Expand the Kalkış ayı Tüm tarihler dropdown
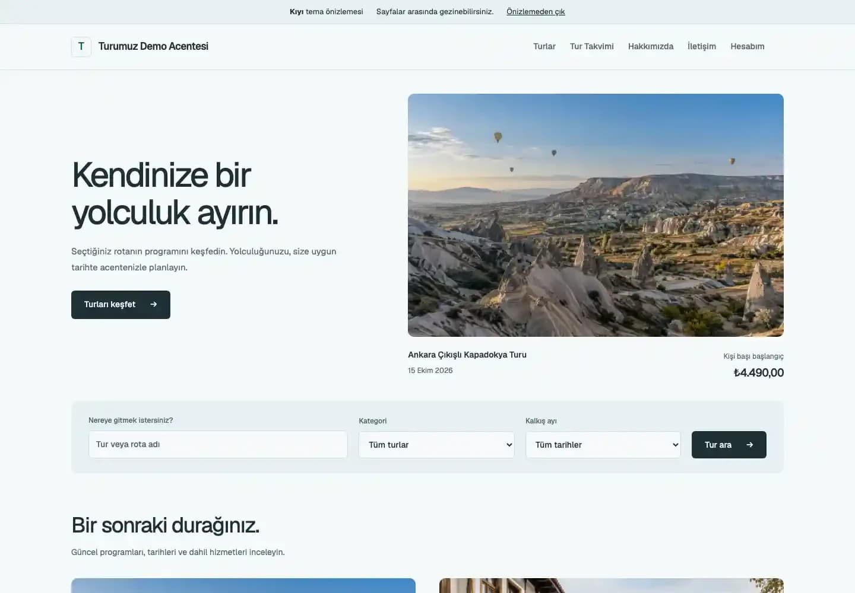Image resolution: width=855 pixels, height=593 pixels. [x=603, y=445]
